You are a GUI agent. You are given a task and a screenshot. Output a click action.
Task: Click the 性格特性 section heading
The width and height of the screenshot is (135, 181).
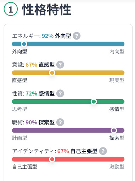coord(47,10)
